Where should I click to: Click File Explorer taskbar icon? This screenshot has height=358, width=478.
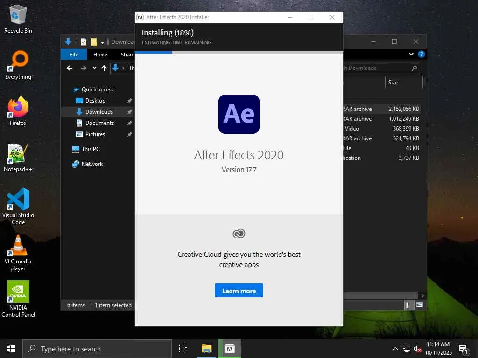[x=206, y=349]
